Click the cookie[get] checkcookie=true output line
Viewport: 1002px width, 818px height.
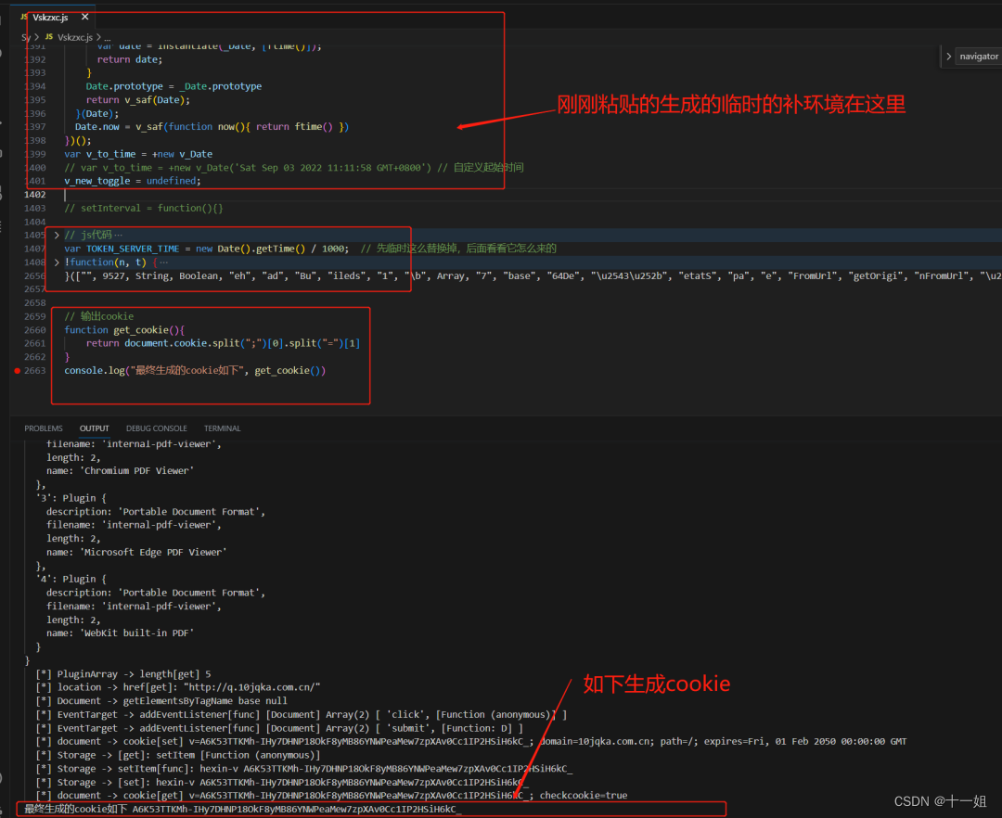pyautogui.click(x=331, y=796)
